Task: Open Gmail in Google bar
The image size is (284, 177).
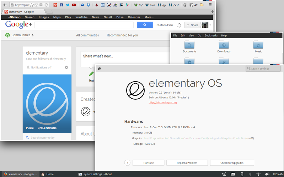Action: [x=108, y=17]
